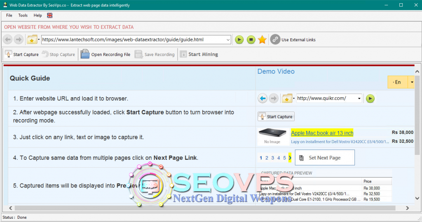The height and width of the screenshot is (222, 422).
Task: Open Apple Mac book air 13 inch link
Action: coord(322,133)
